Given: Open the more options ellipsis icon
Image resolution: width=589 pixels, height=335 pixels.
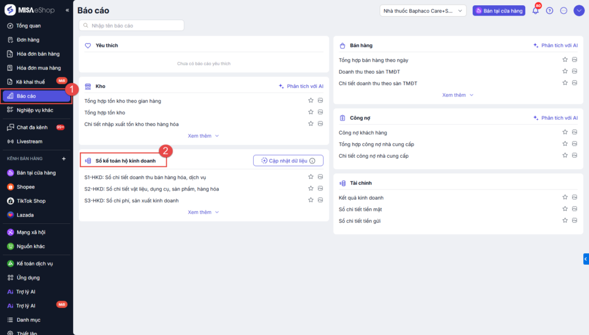Looking at the screenshot, I should [564, 10].
